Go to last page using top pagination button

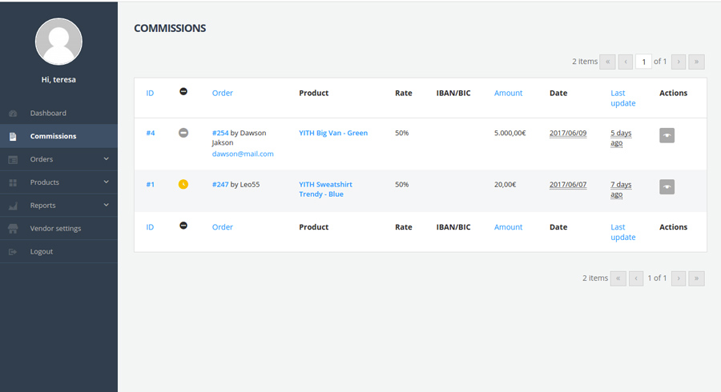click(696, 62)
